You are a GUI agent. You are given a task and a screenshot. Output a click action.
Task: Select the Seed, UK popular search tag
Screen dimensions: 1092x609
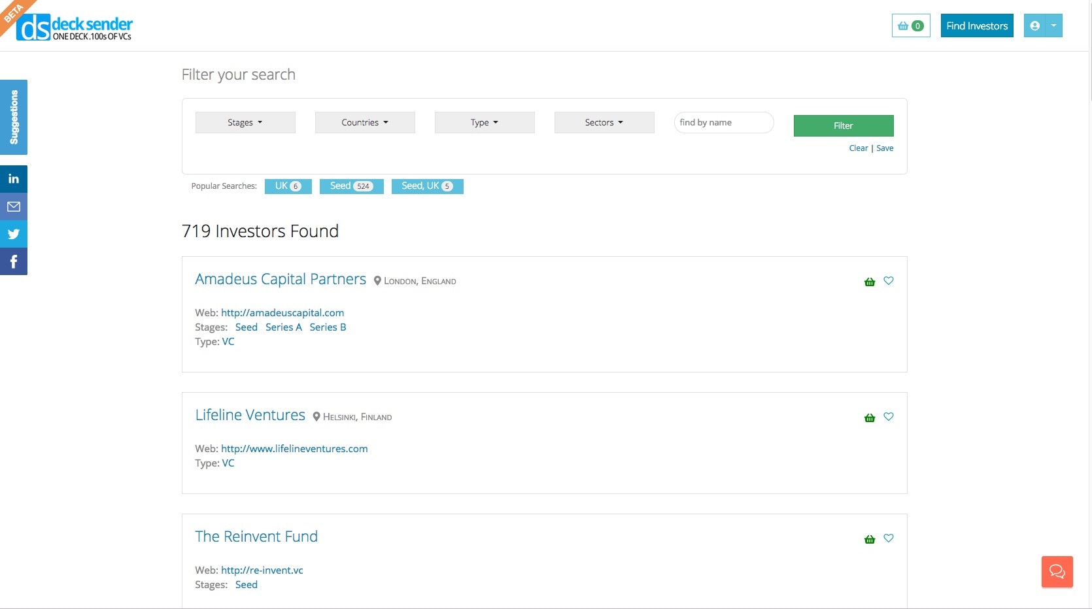tap(428, 186)
